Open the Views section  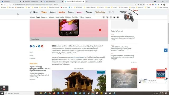click(x=44, y=12)
